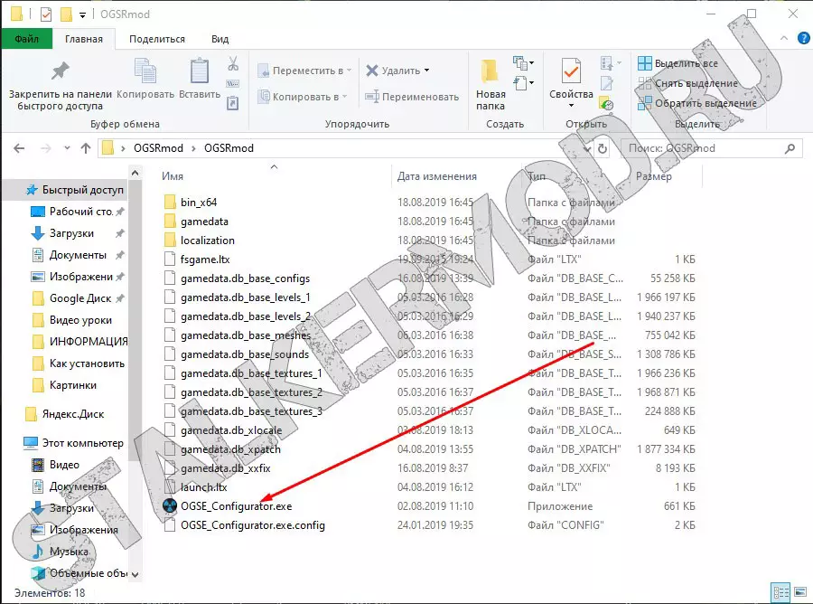Click Переименовать rename button
The width and height of the screenshot is (813, 604).
[412, 97]
